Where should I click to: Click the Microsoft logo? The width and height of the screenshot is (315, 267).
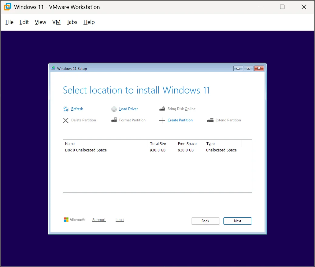pyautogui.click(x=74, y=220)
